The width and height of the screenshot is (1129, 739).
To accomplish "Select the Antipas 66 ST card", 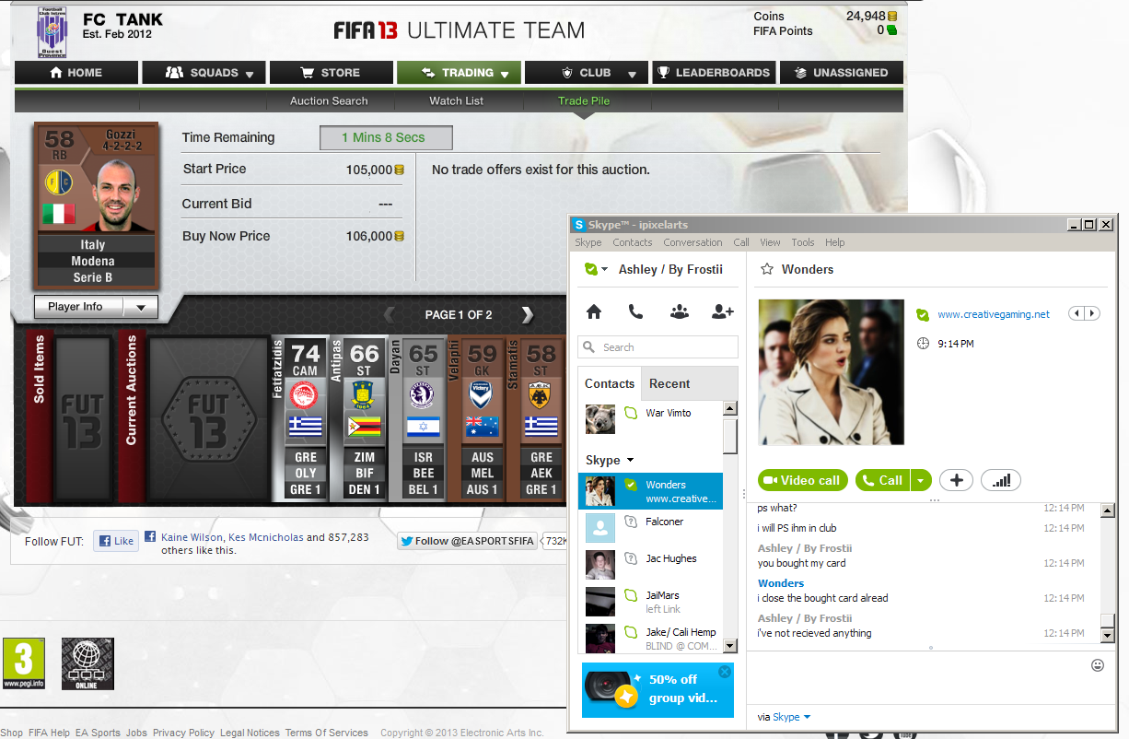I will (357, 418).
